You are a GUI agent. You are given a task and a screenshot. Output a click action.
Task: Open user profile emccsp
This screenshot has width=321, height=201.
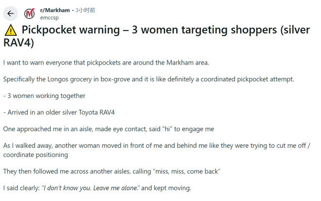tap(50, 17)
